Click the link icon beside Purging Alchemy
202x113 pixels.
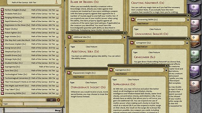tap(2, 18)
